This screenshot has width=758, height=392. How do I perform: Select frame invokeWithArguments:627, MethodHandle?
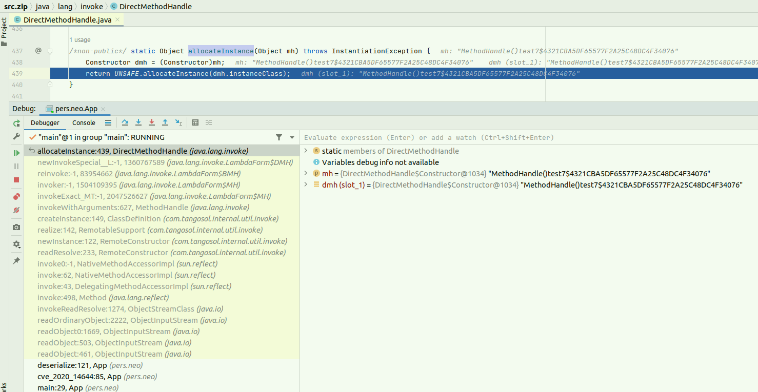[162, 208]
